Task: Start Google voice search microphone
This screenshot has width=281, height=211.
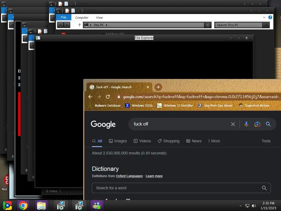Action: [246, 124]
